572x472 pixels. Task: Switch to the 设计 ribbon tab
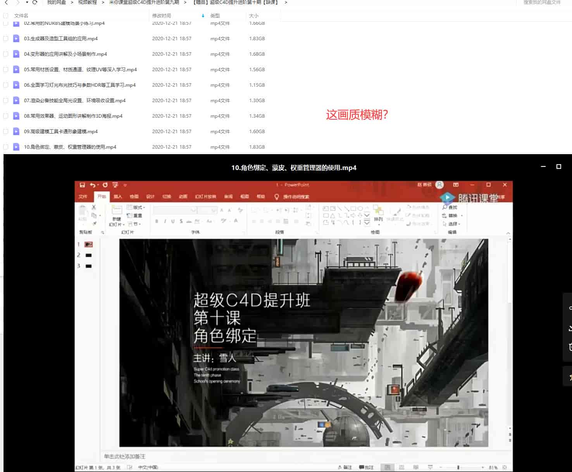tap(151, 196)
